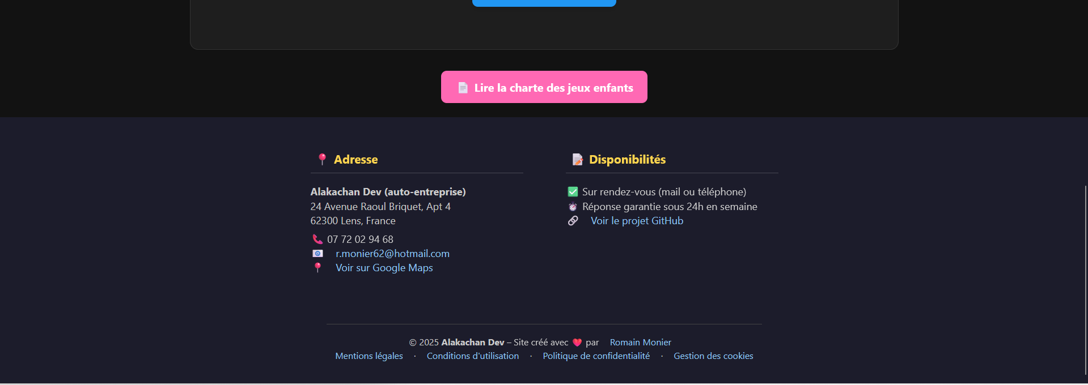The image size is (1088, 385).
Task: Open the Voir sur Google Maps link
Action: click(384, 268)
